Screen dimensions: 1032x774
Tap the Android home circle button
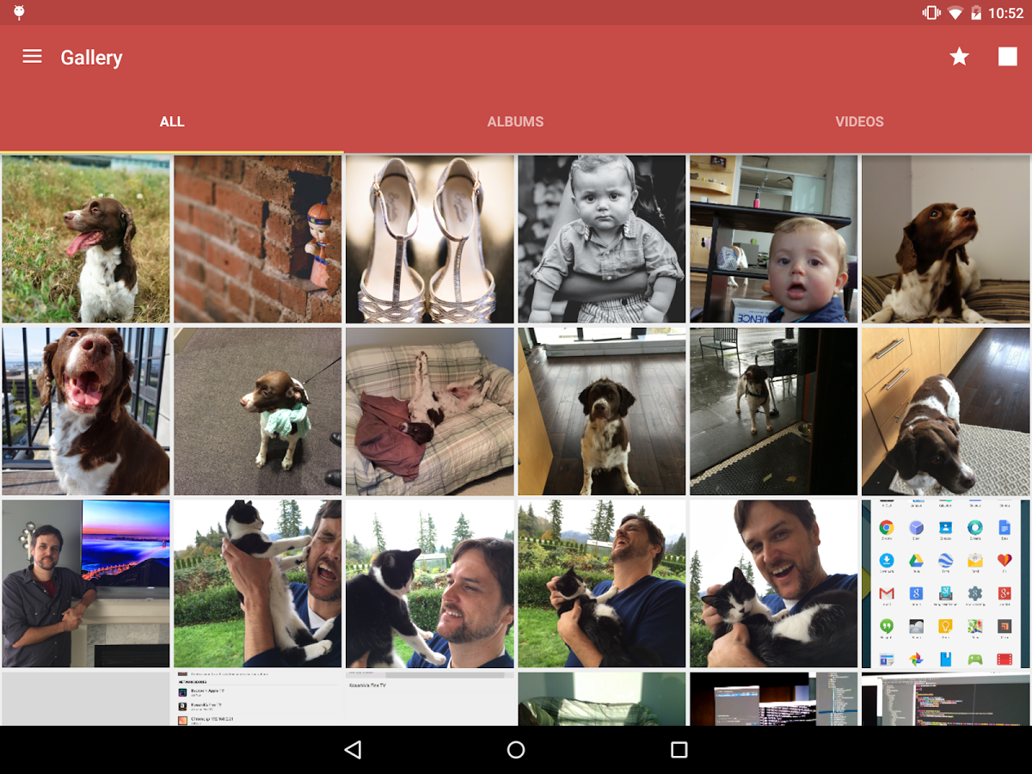(516, 750)
